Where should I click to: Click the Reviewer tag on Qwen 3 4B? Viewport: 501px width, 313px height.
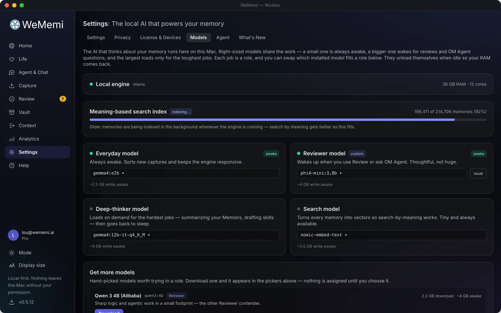point(176,296)
